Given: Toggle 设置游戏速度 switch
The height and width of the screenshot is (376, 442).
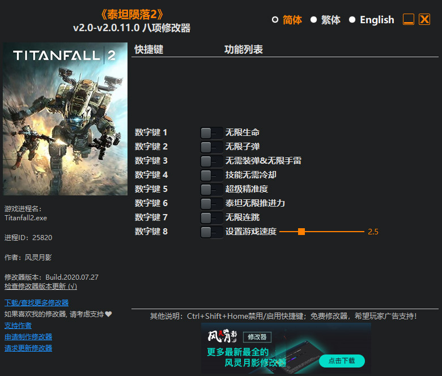Looking at the screenshot, I should [212, 232].
